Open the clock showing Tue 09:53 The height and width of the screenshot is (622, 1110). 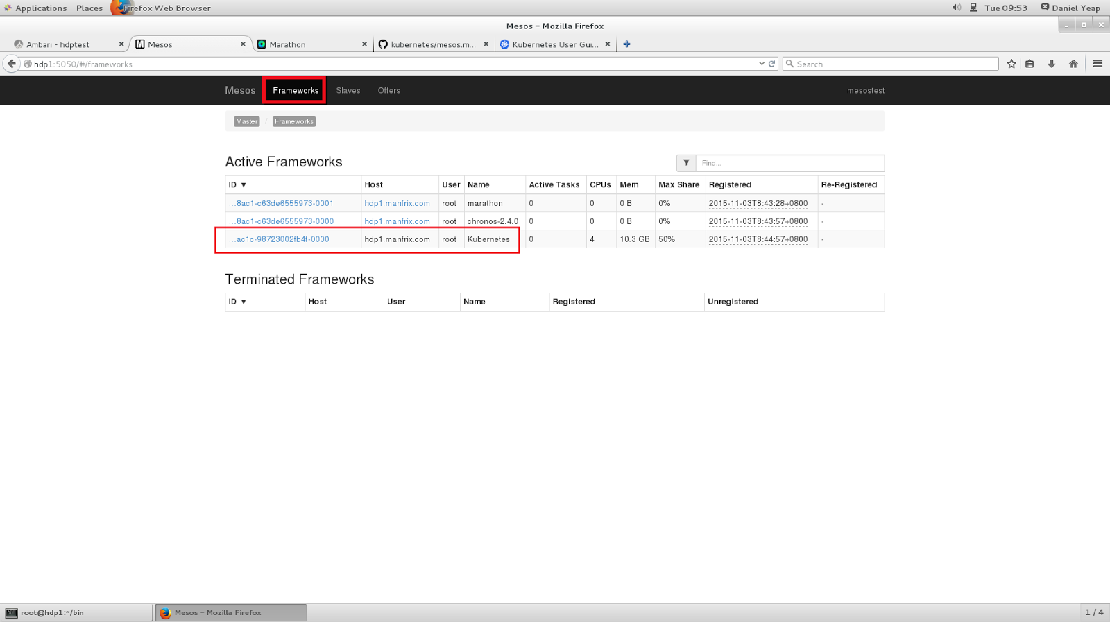tap(1006, 8)
